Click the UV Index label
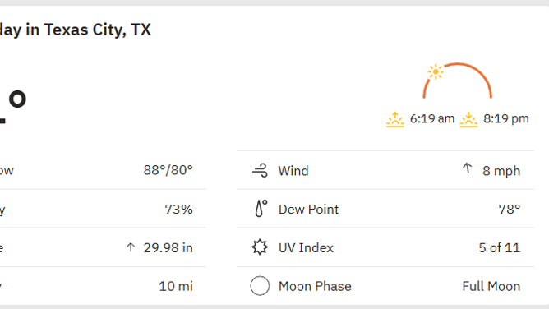The image size is (549, 309). [x=306, y=247]
